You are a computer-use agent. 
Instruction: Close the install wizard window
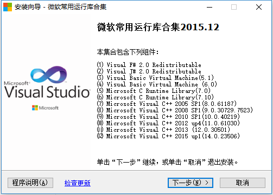[259, 7]
